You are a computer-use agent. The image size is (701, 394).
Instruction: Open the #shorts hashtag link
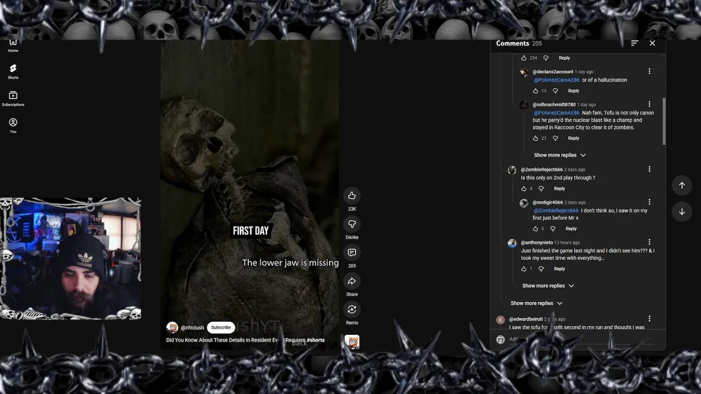coord(315,340)
